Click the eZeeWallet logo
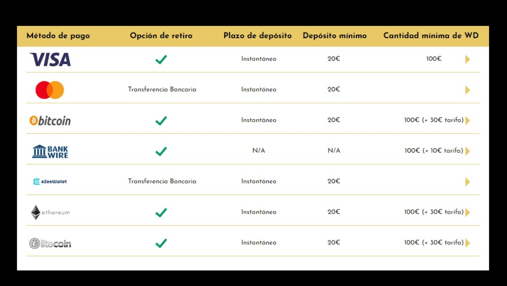This screenshot has height=286, width=507. click(50, 181)
